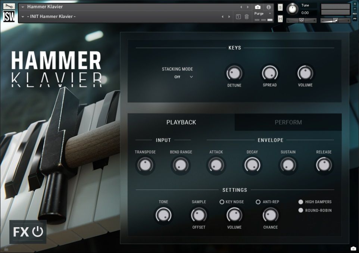Toggle Round-Robin option
The height and width of the screenshot is (253, 359).
click(301, 210)
